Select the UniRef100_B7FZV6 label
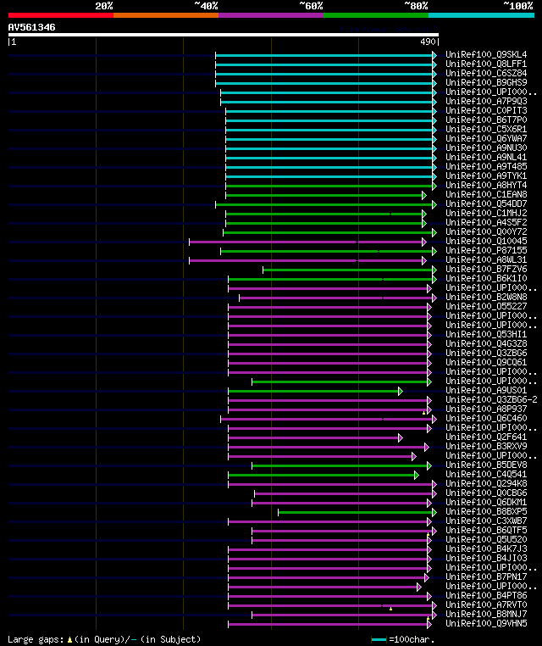The image size is (542, 646). (x=486, y=269)
